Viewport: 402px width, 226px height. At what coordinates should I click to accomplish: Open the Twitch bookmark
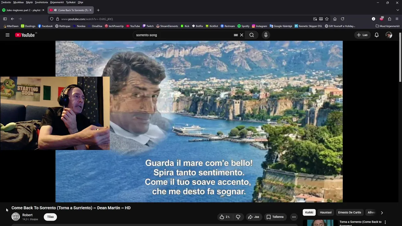(148, 26)
